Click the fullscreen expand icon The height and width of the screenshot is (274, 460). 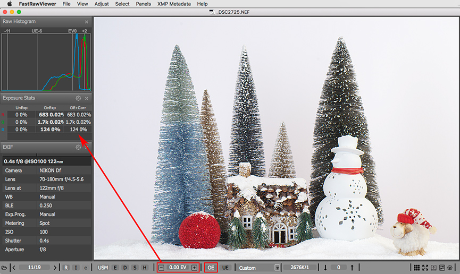(x=425, y=268)
